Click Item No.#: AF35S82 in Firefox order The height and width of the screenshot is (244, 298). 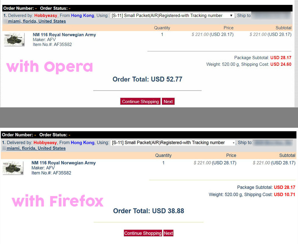click(51, 173)
